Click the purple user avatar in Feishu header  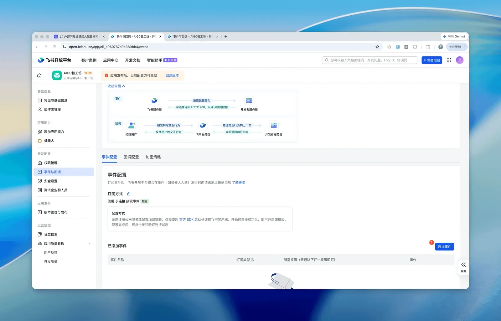460,60
